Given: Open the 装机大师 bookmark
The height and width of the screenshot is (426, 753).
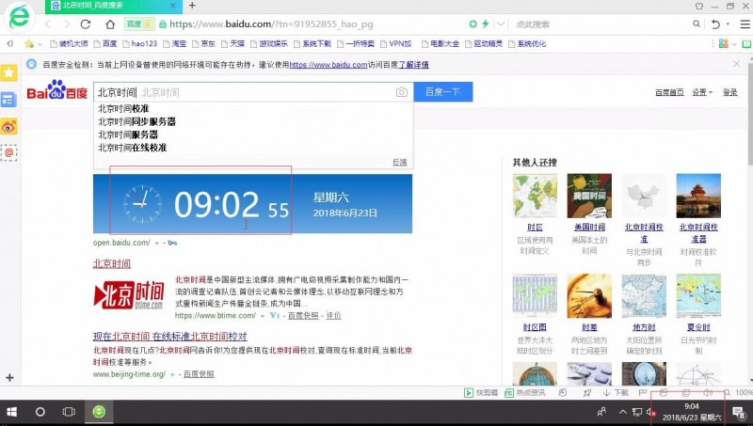Looking at the screenshot, I should pyautogui.click(x=70, y=43).
